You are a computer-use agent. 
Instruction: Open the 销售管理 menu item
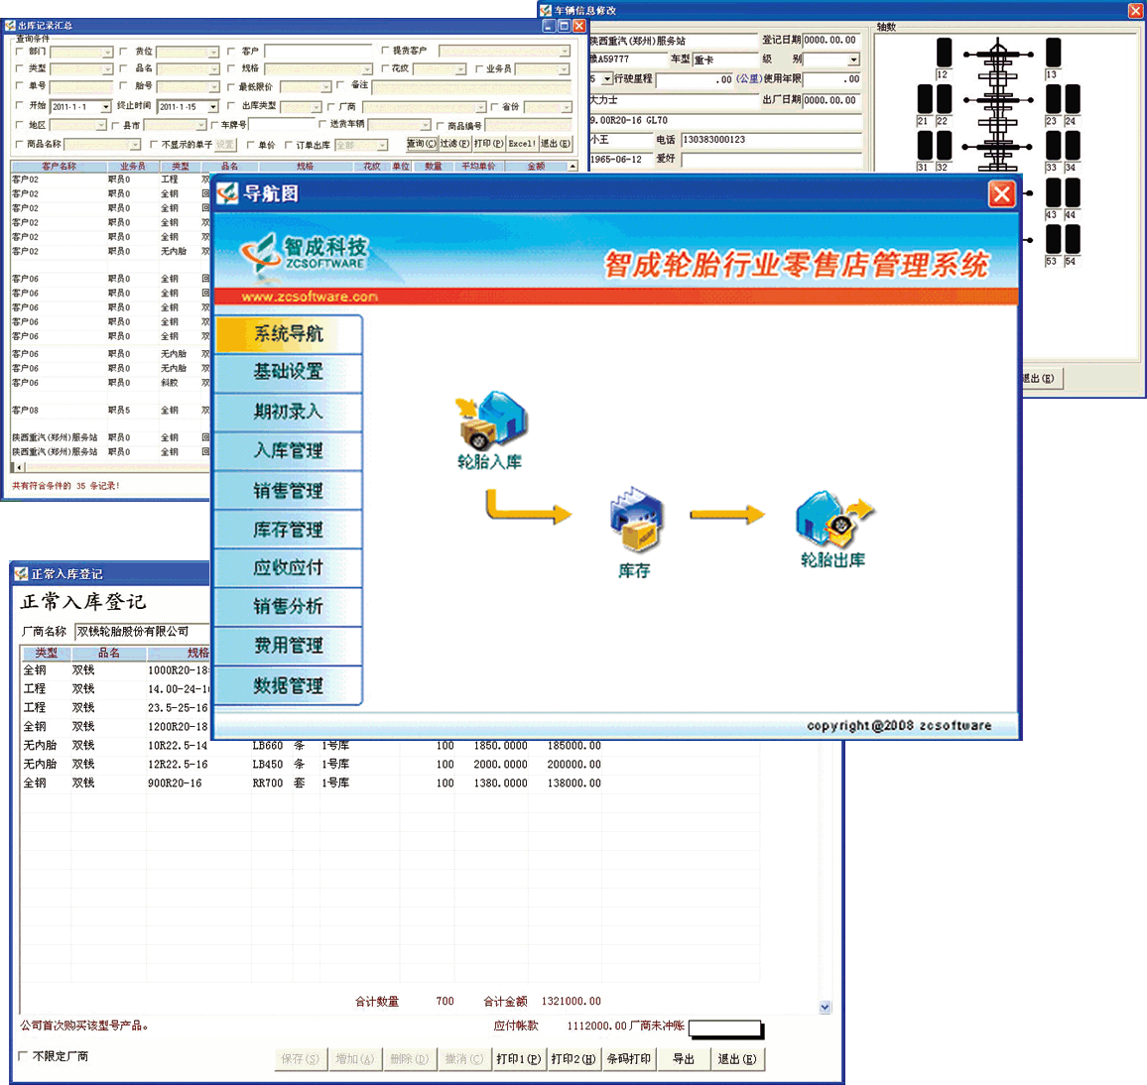pyautogui.click(x=288, y=491)
